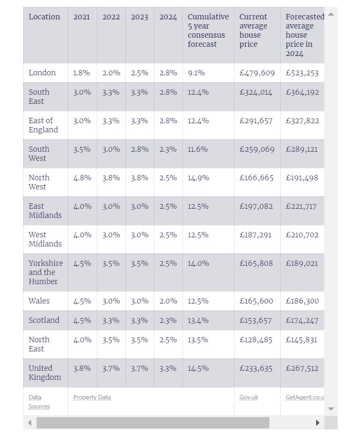Select the London row label

(x=42, y=73)
